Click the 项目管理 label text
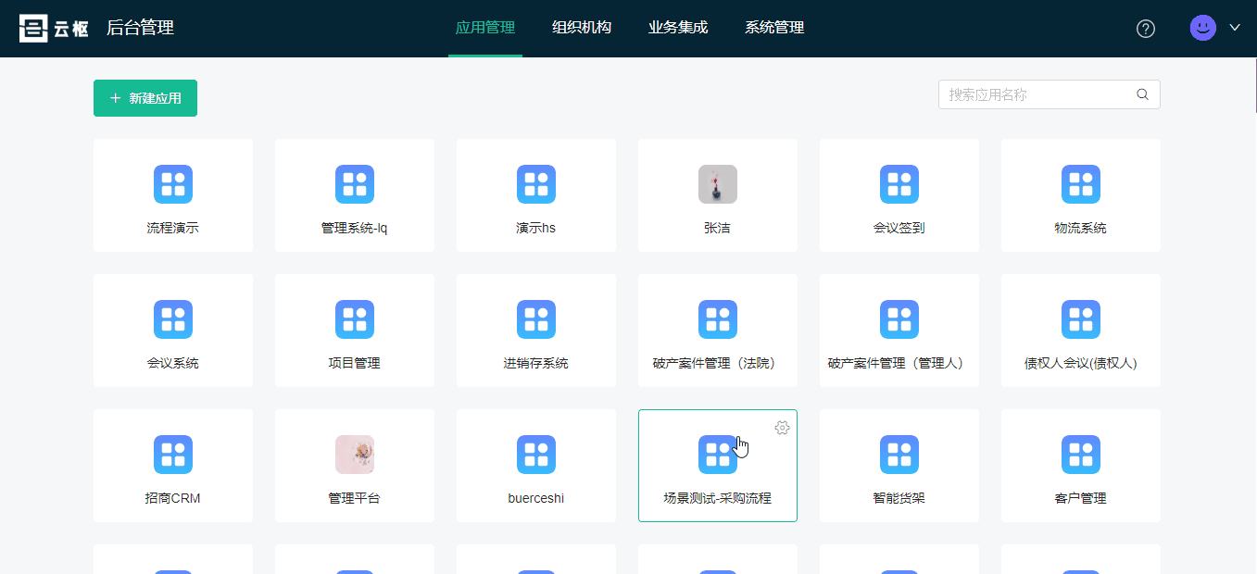This screenshot has height=574, width=1257. click(x=355, y=363)
